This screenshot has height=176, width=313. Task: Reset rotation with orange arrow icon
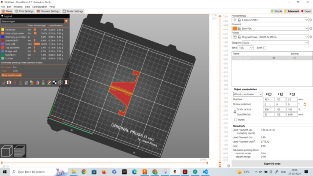pos(305,104)
